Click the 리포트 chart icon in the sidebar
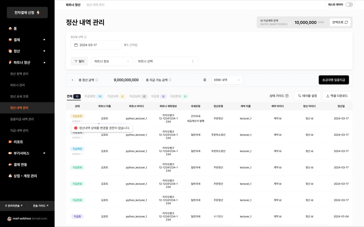Image resolution: width=364 pixels, height=227 pixels. (10, 142)
